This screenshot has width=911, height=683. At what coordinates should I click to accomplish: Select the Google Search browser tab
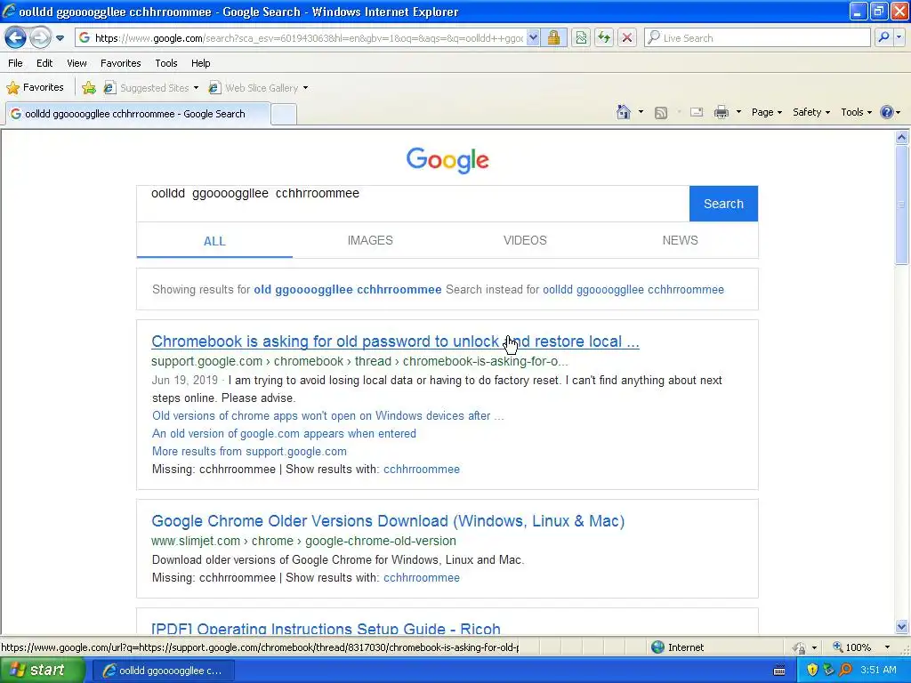[138, 114]
